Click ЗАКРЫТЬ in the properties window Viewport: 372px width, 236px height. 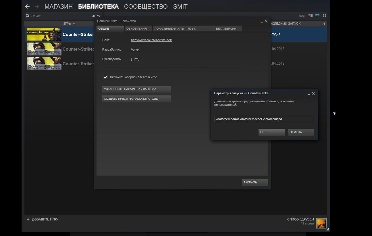255,182
